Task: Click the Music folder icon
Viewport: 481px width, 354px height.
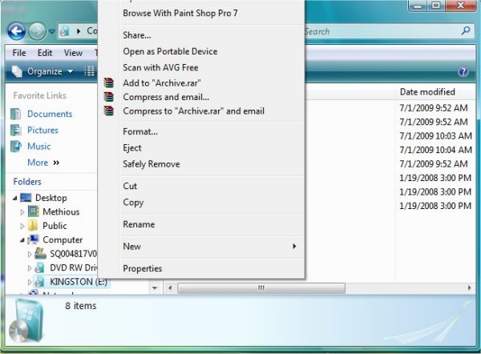Action: click(x=16, y=147)
